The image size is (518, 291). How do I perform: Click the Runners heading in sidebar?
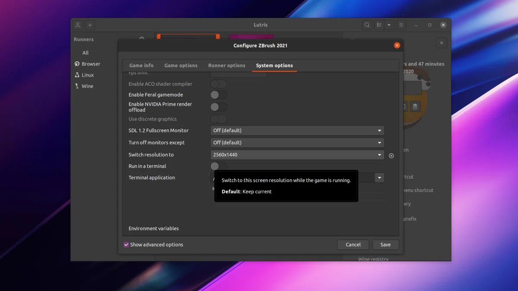coord(83,39)
